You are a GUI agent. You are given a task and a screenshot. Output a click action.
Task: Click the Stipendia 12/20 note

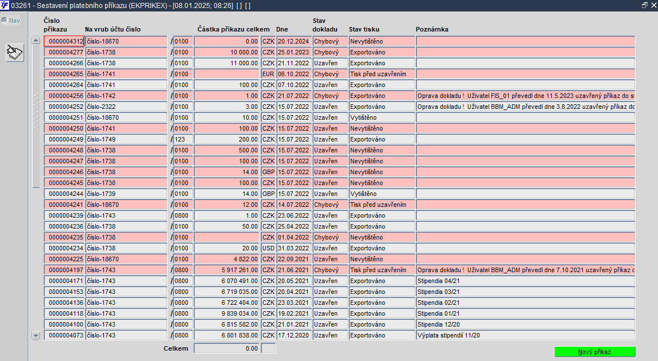[525, 324]
